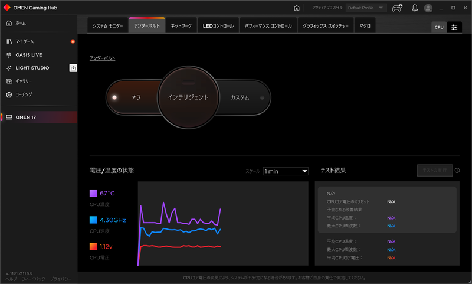Open the Default Profile dropdown
The image size is (472, 284).
point(366,8)
